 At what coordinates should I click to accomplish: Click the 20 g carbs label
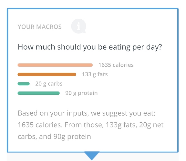pos(49,84)
